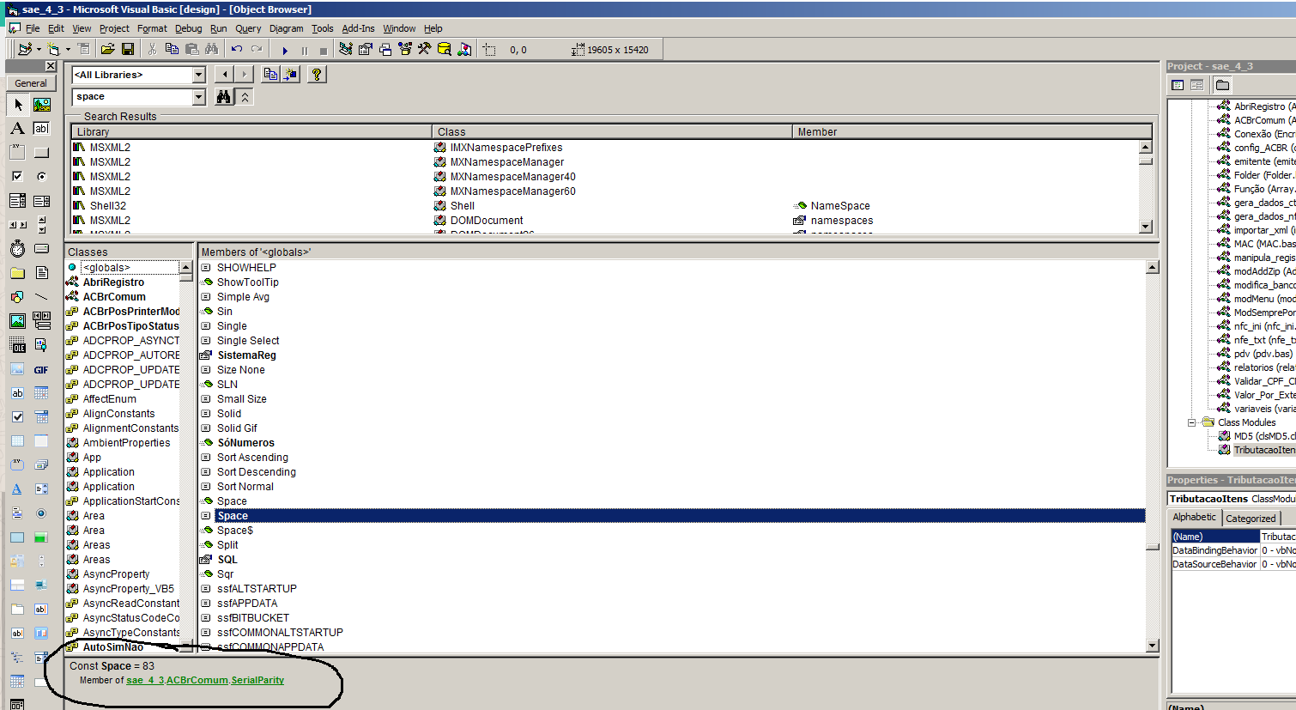Open the Add Project dropdown arrow
The height and width of the screenshot is (710, 1296).
coord(39,50)
